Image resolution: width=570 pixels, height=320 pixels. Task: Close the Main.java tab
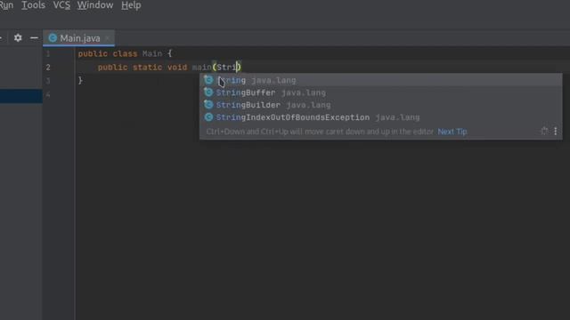tap(108, 38)
